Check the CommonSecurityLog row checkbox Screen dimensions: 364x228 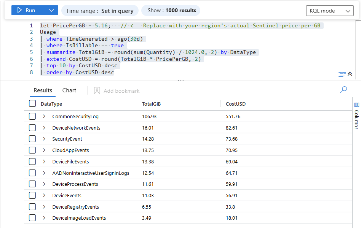click(32, 117)
